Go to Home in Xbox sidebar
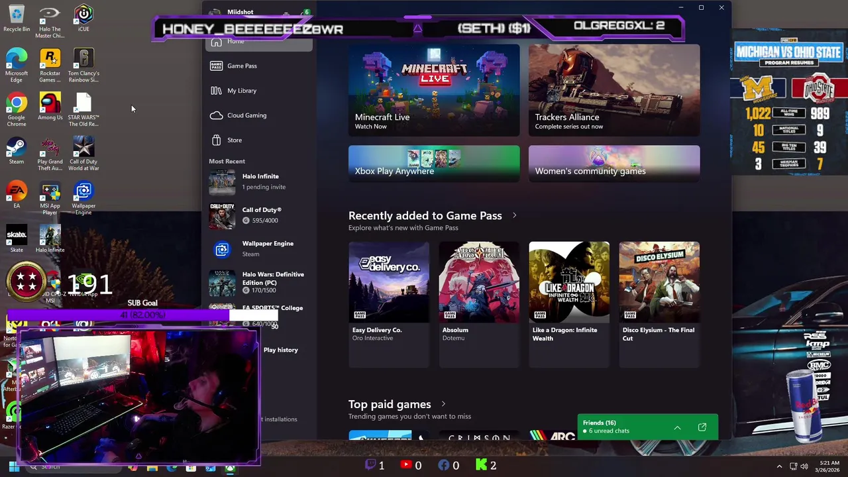The image size is (848, 477). coord(259,42)
